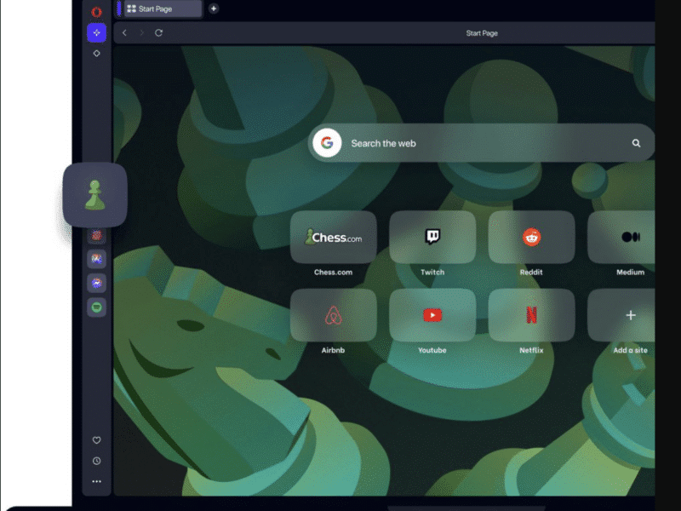Open the Chess.com pawn sidebar app
This screenshot has width=681, height=511.
click(x=94, y=195)
